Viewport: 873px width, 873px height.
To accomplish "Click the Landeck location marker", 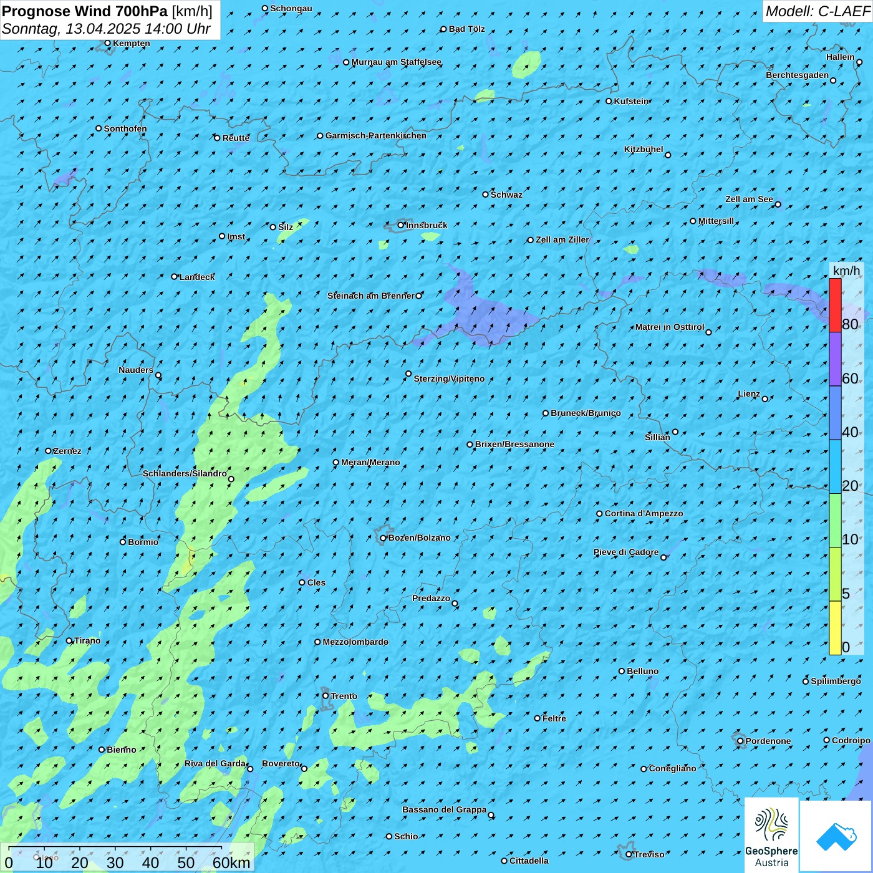I will point(174,277).
